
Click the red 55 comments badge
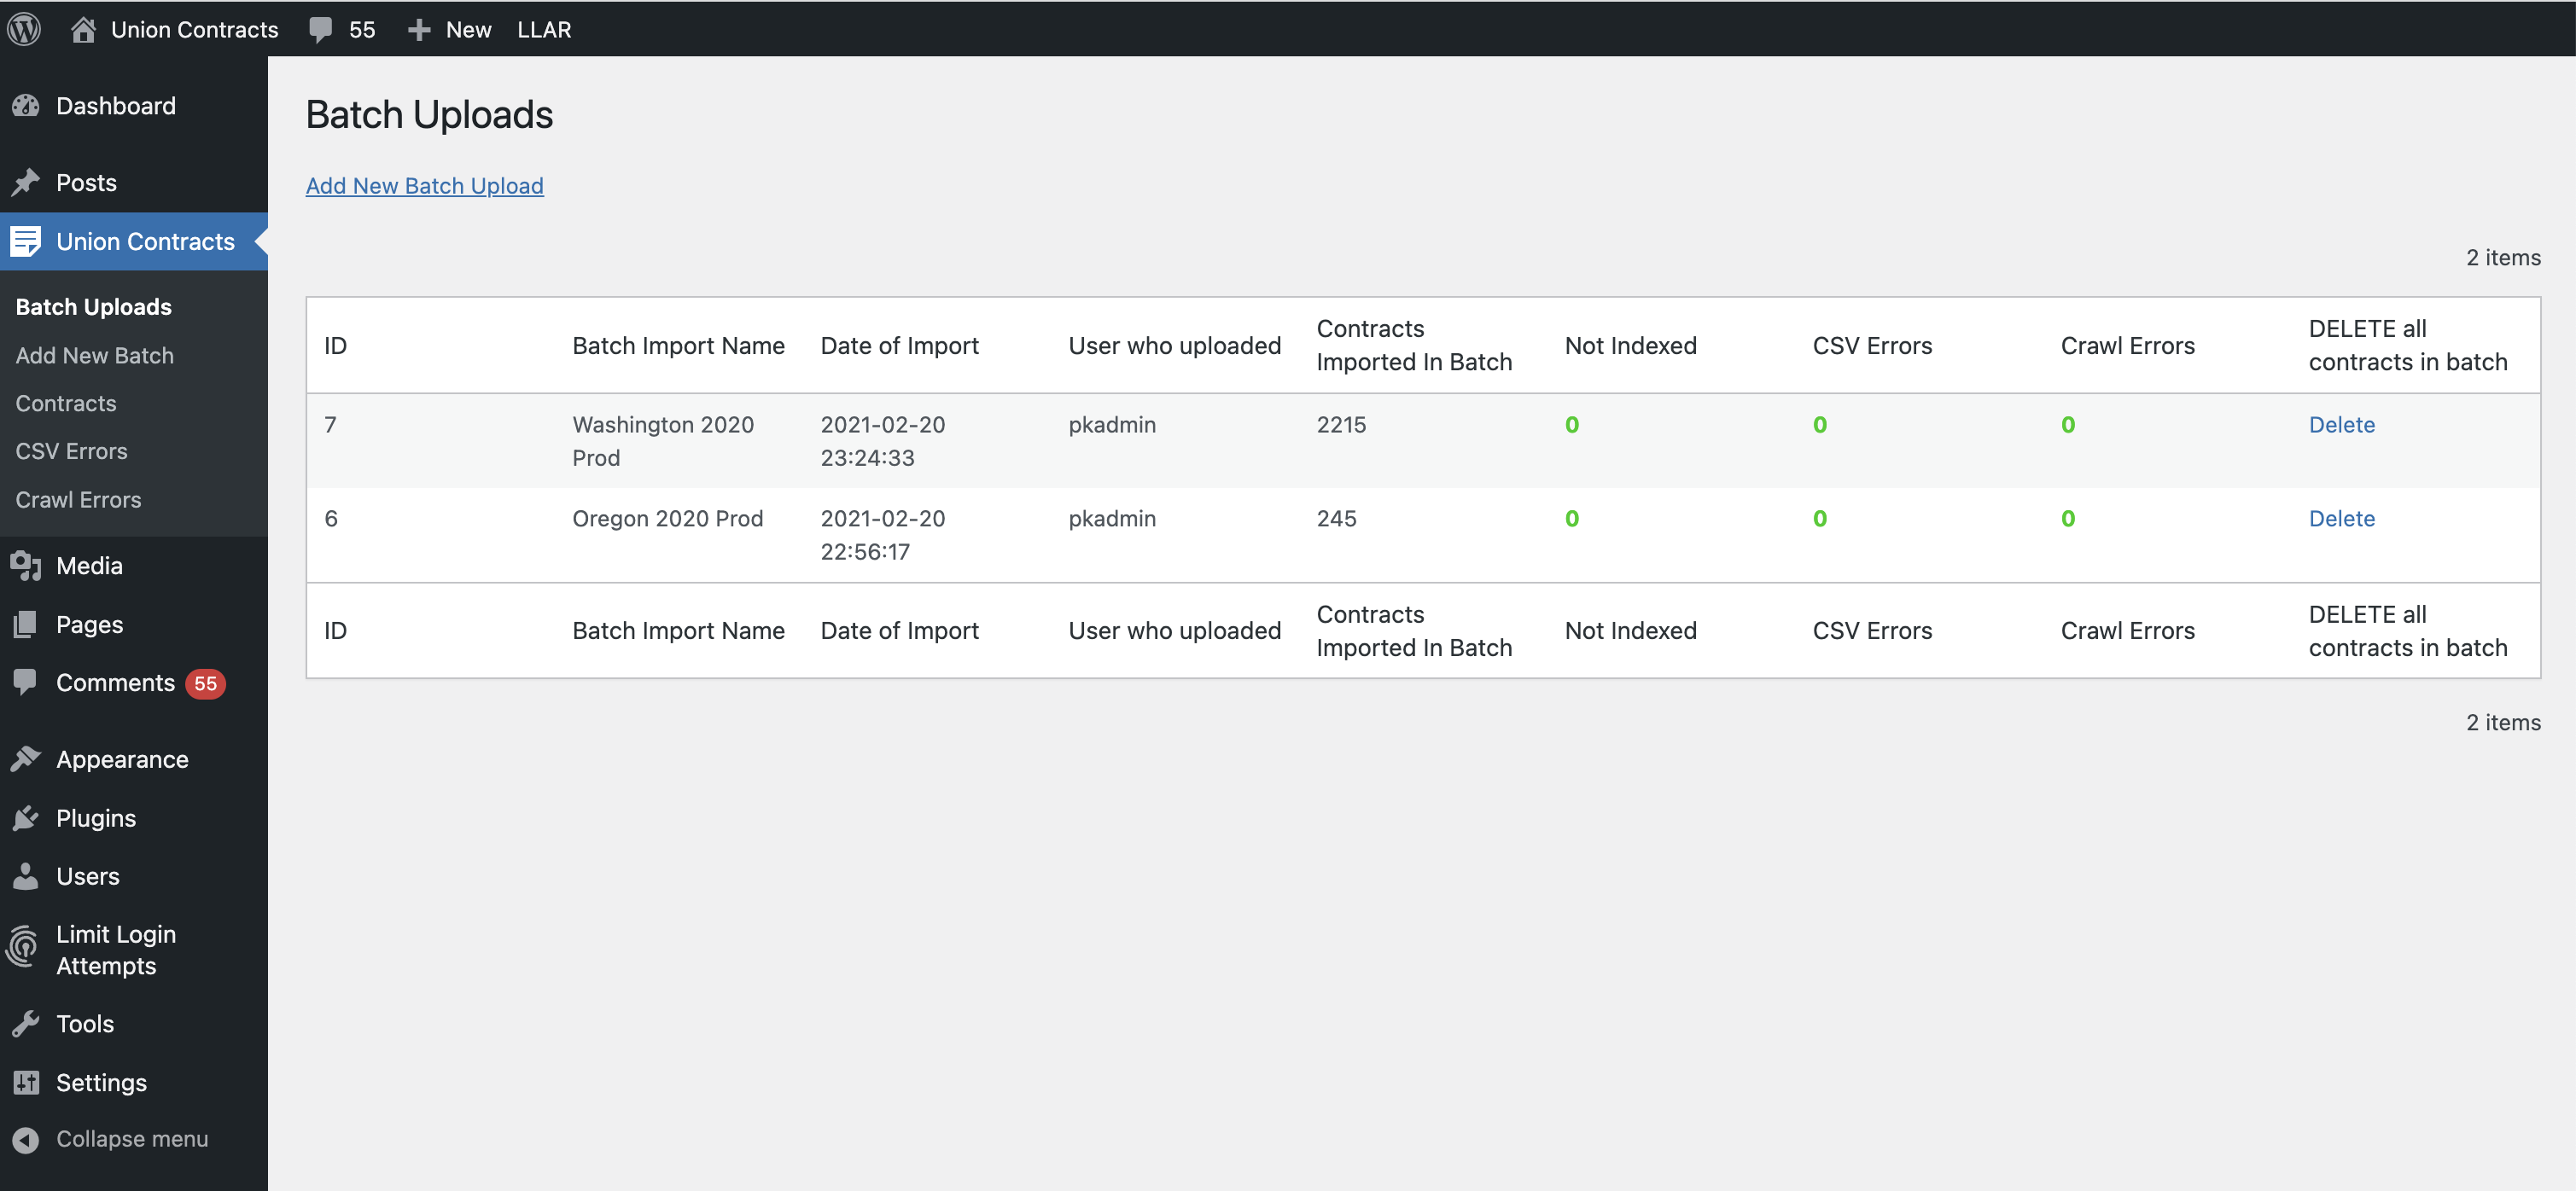205,683
